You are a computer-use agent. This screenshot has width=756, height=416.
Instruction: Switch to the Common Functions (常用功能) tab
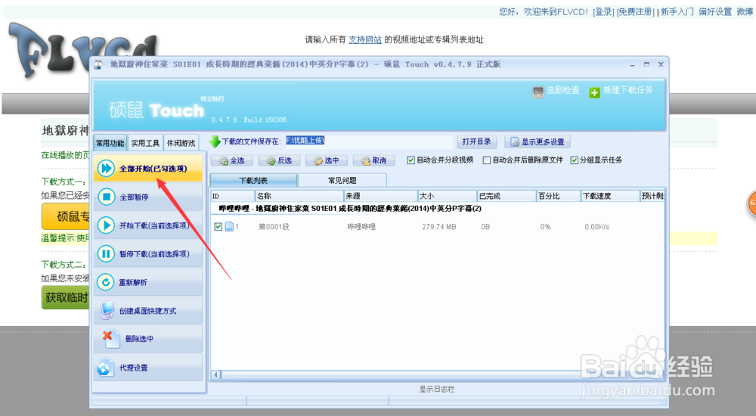tap(110, 143)
